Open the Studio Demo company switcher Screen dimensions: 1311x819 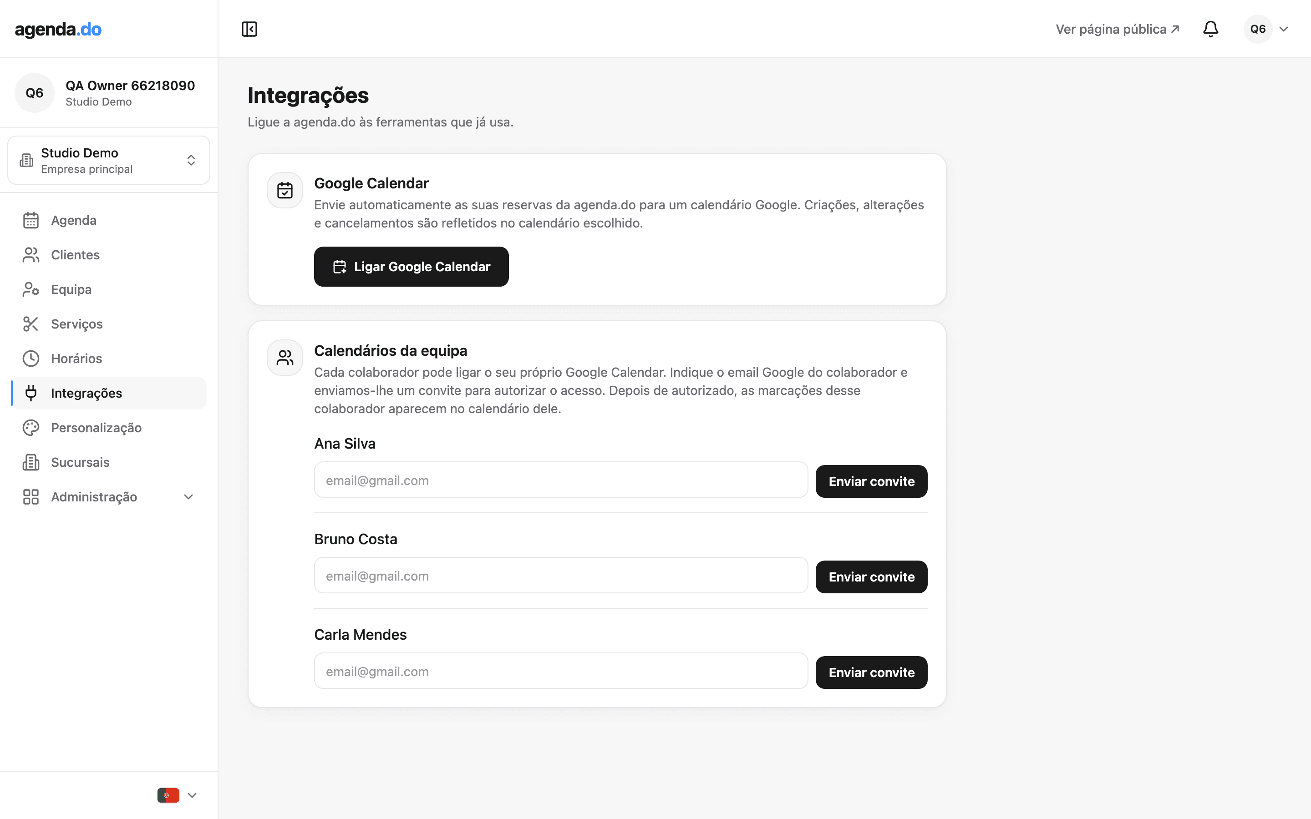[109, 160]
